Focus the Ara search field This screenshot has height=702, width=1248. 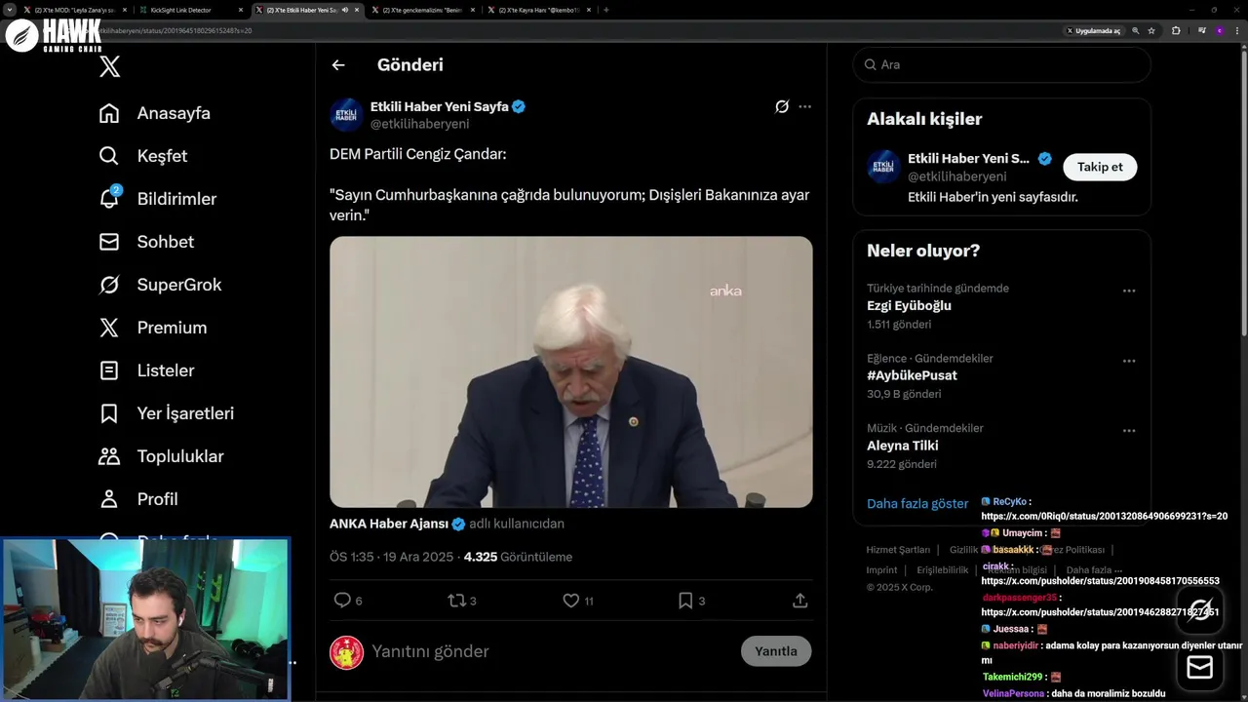pos(1001,64)
